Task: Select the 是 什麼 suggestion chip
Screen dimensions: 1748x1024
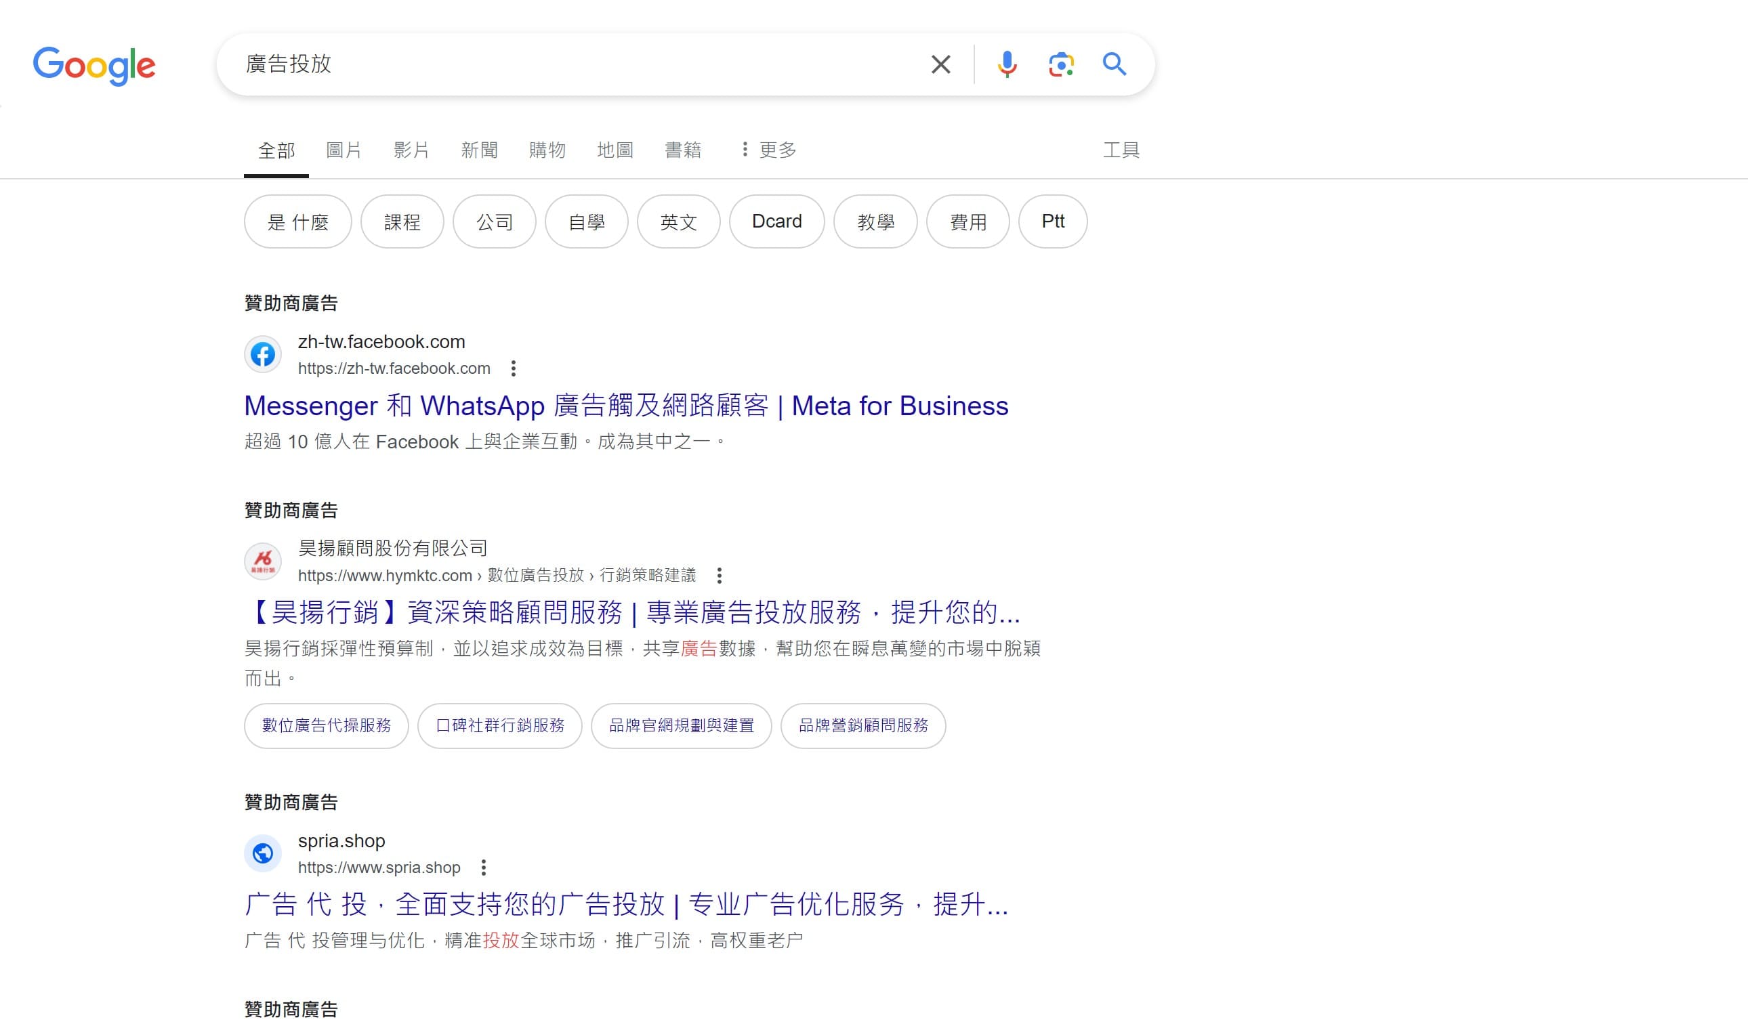Action: tap(298, 222)
